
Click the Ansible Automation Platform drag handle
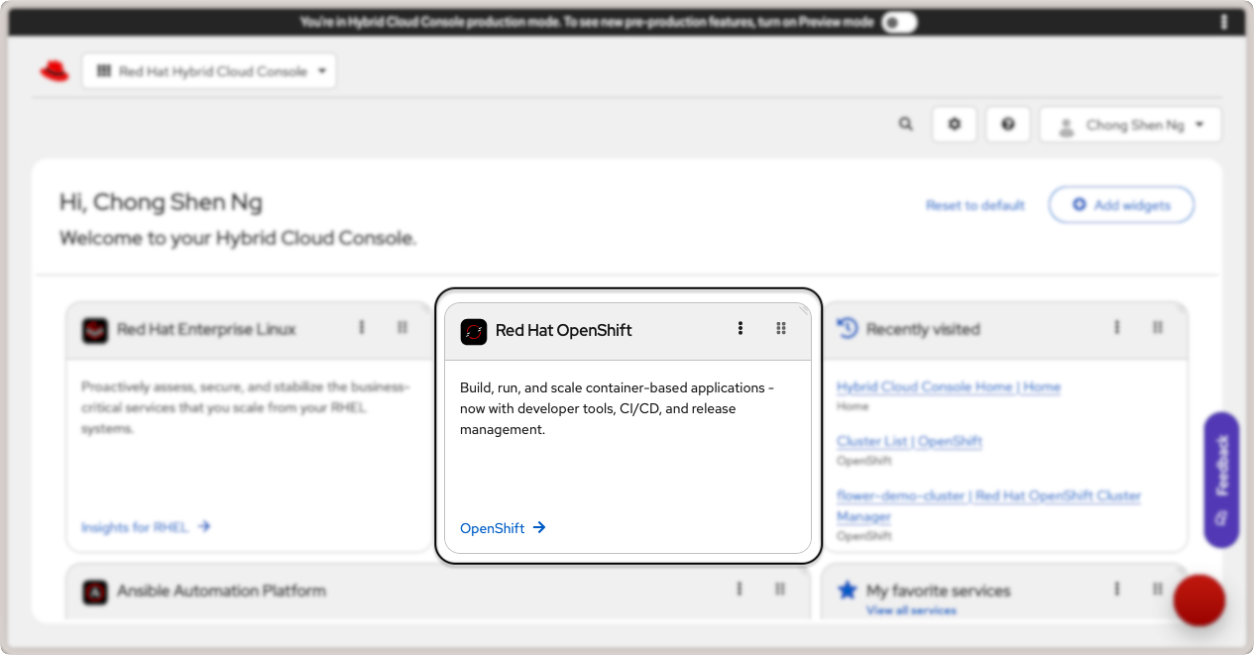780,590
